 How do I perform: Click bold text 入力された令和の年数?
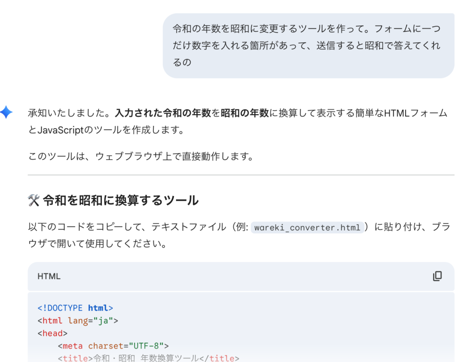point(163,113)
